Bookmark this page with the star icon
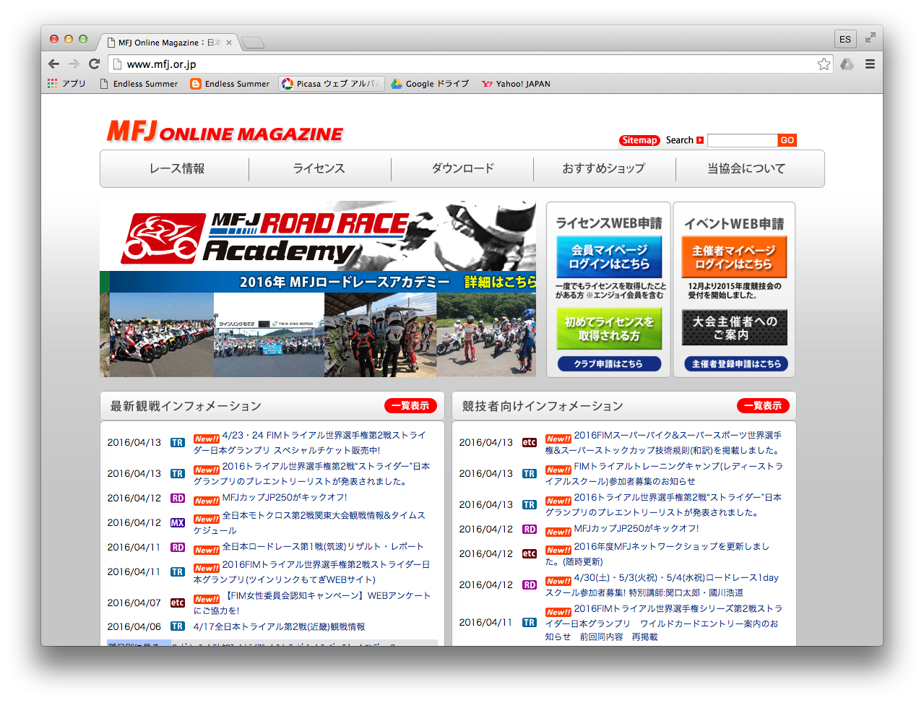This screenshot has width=924, height=703. tap(824, 64)
